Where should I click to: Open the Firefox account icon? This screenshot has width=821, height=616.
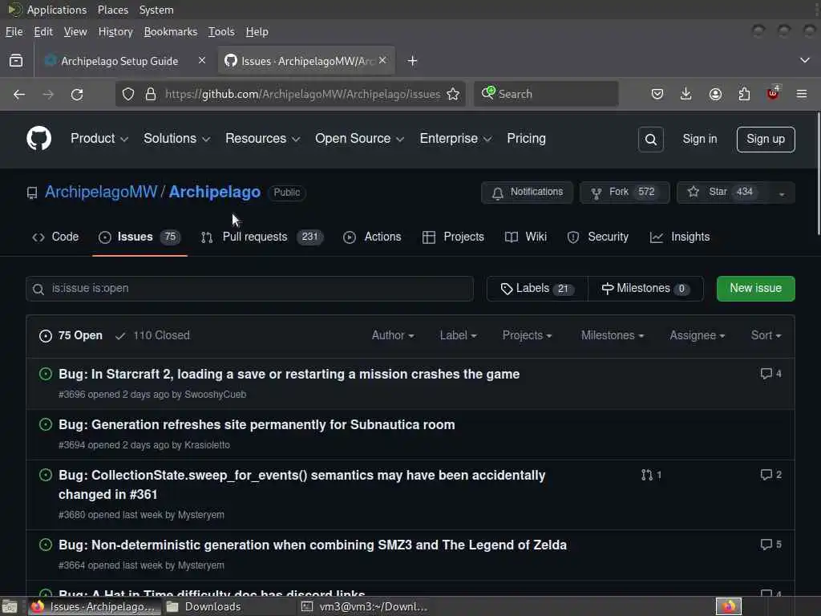(x=715, y=95)
